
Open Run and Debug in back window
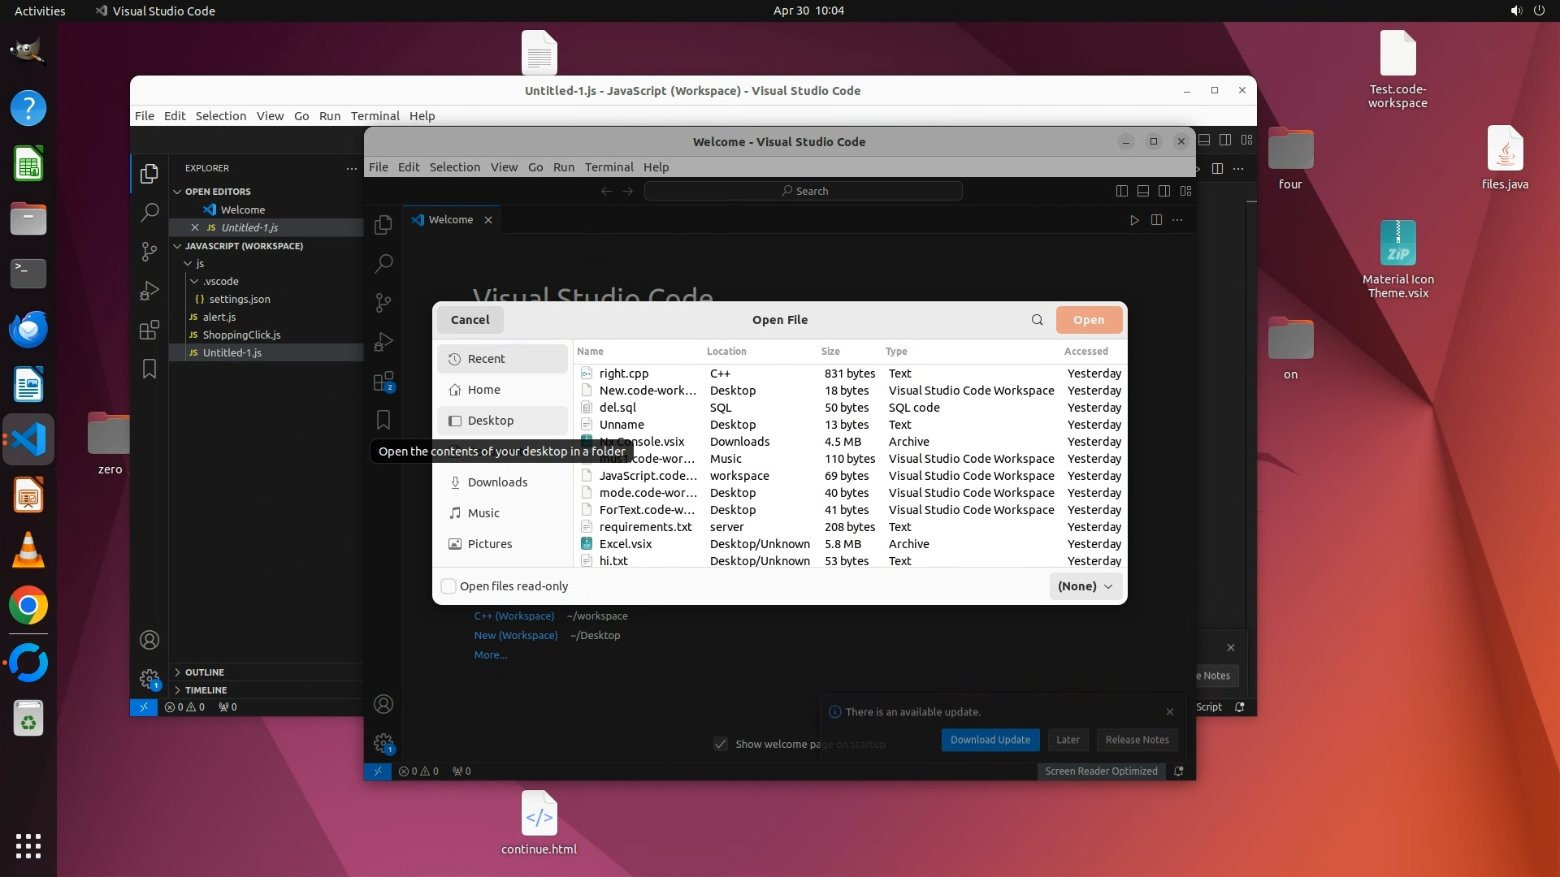tap(149, 291)
